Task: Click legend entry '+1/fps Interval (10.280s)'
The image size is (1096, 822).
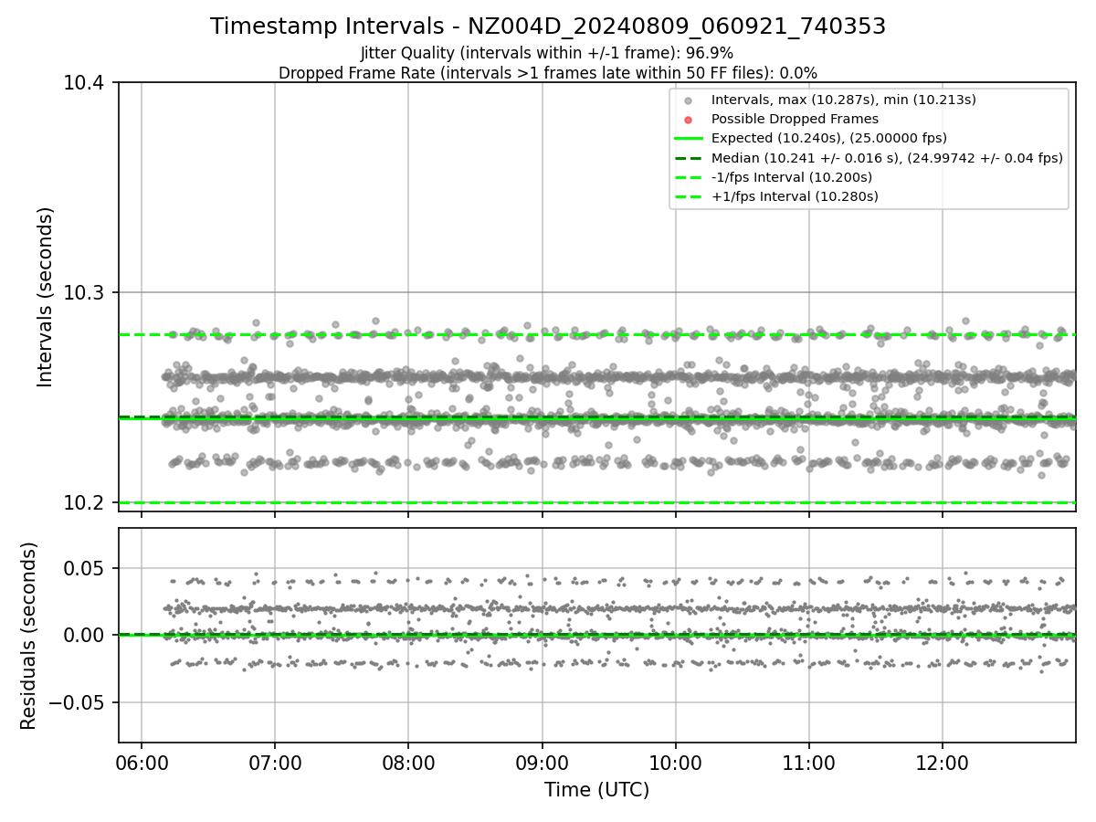Action: coord(795,196)
